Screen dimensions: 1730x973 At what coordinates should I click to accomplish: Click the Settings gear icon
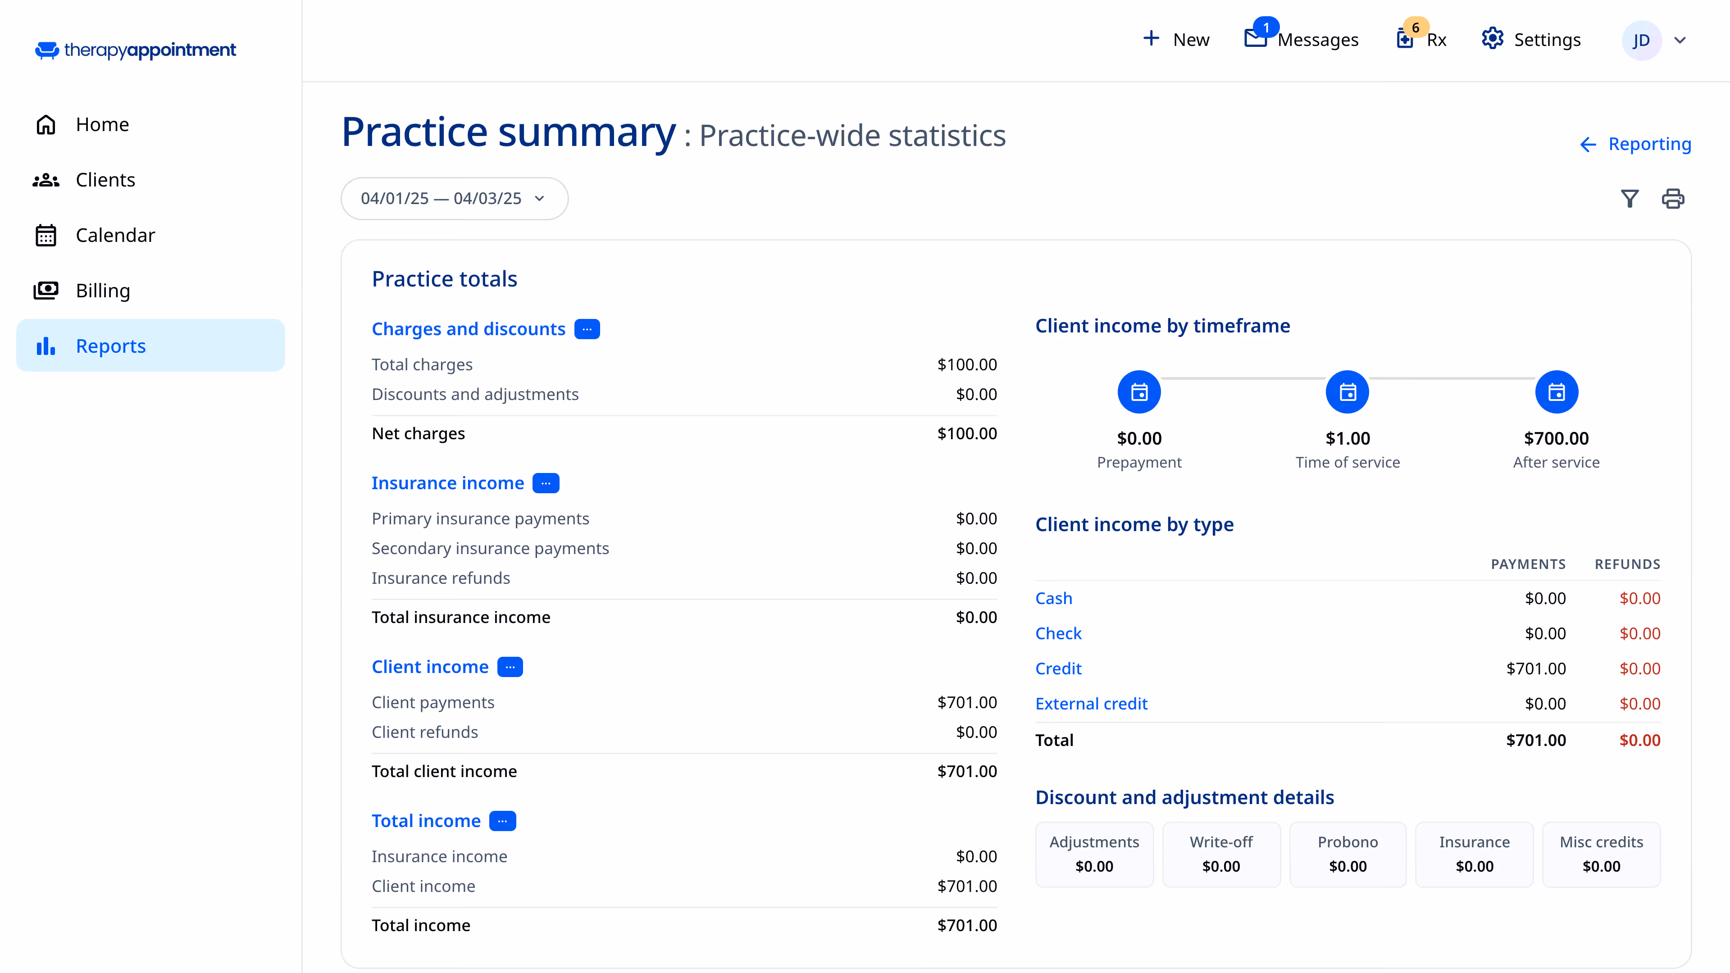[1492, 38]
